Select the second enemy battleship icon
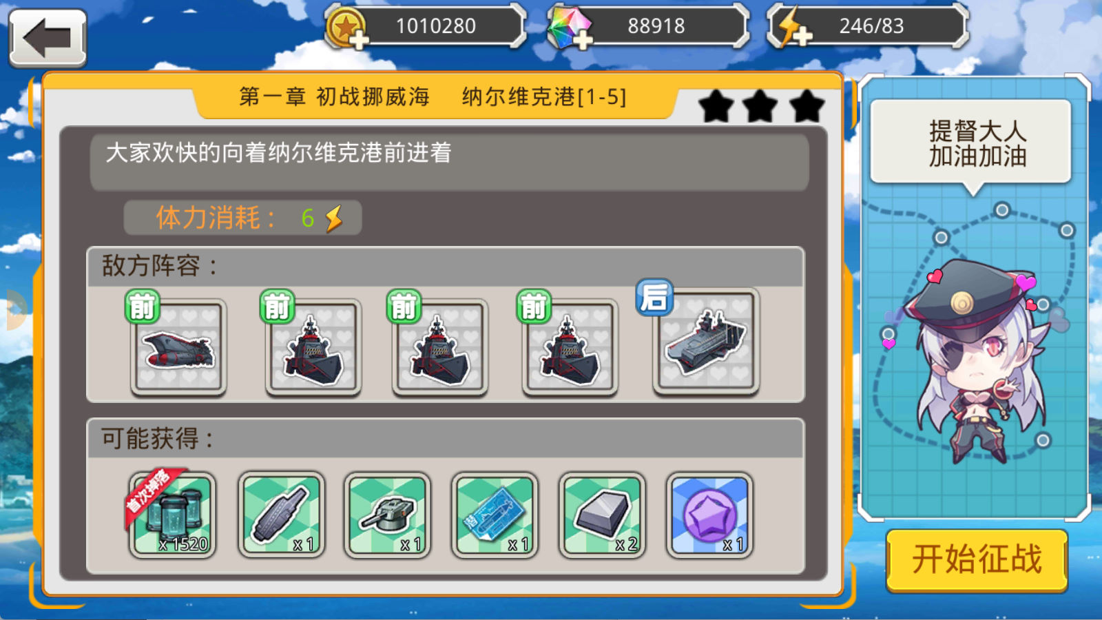The height and width of the screenshot is (620, 1102). (313, 348)
